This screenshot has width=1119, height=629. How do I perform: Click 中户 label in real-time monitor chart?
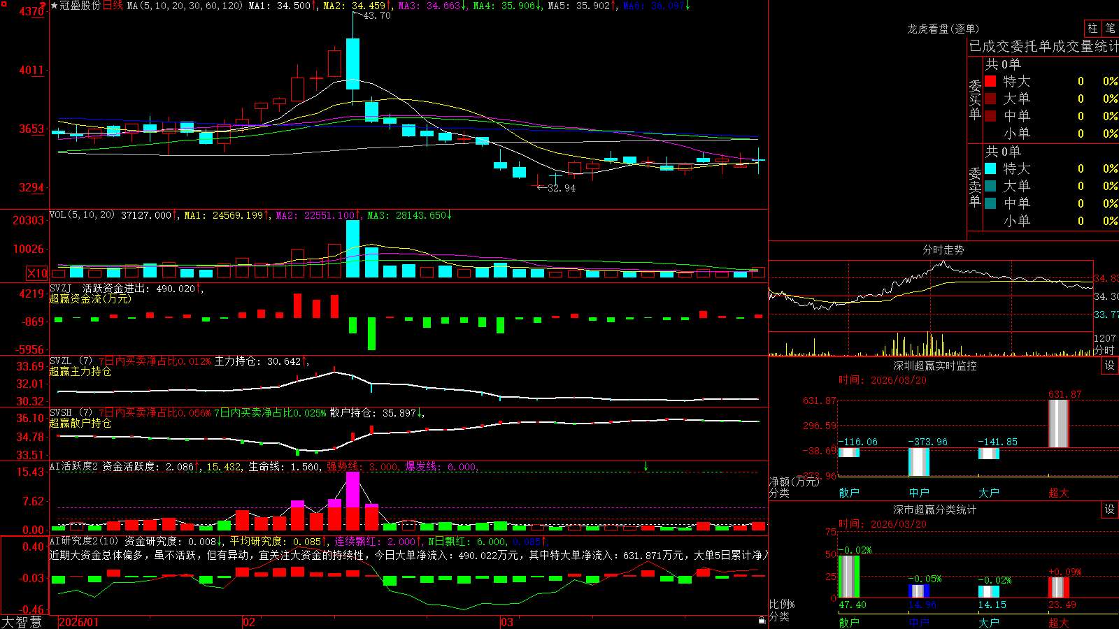919,493
